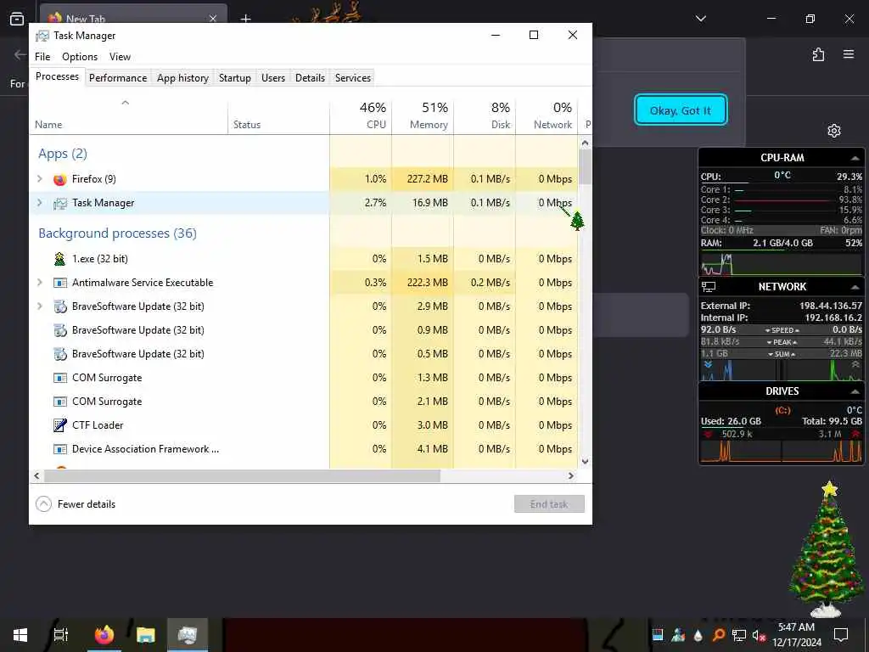Select the Background processes (36) header
The width and height of the screenshot is (869, 652).
click(x=117, y=233)
